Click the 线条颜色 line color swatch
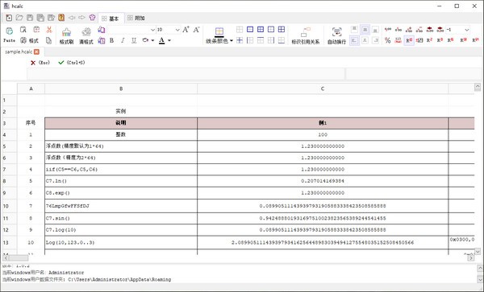The image size is (484, 292). point(219,31)
